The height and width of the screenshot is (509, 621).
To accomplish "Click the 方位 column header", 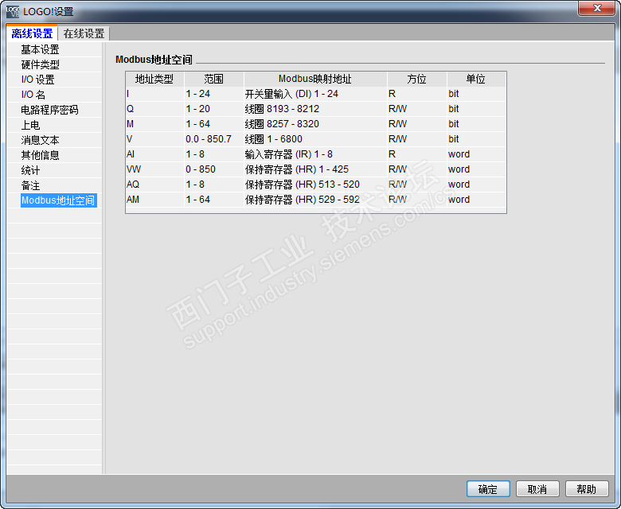I will [416, 79].
